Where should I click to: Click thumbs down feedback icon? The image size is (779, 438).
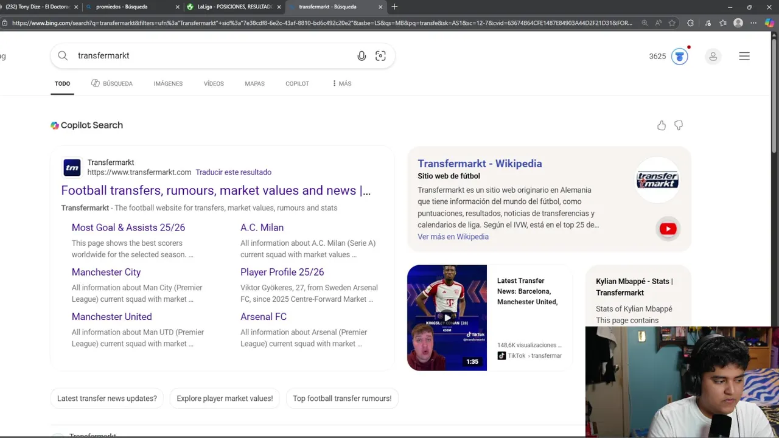pyautogui.click(x=679, y=125)
